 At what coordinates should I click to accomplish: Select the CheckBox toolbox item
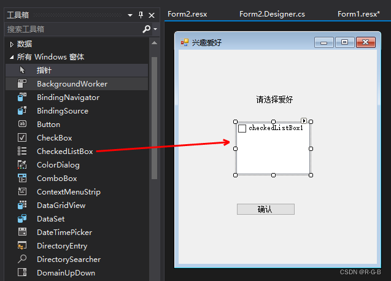77,137
